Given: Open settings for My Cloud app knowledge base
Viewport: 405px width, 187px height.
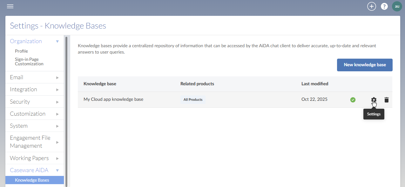Looking at the screenshot, I should [x=374, y=100].
